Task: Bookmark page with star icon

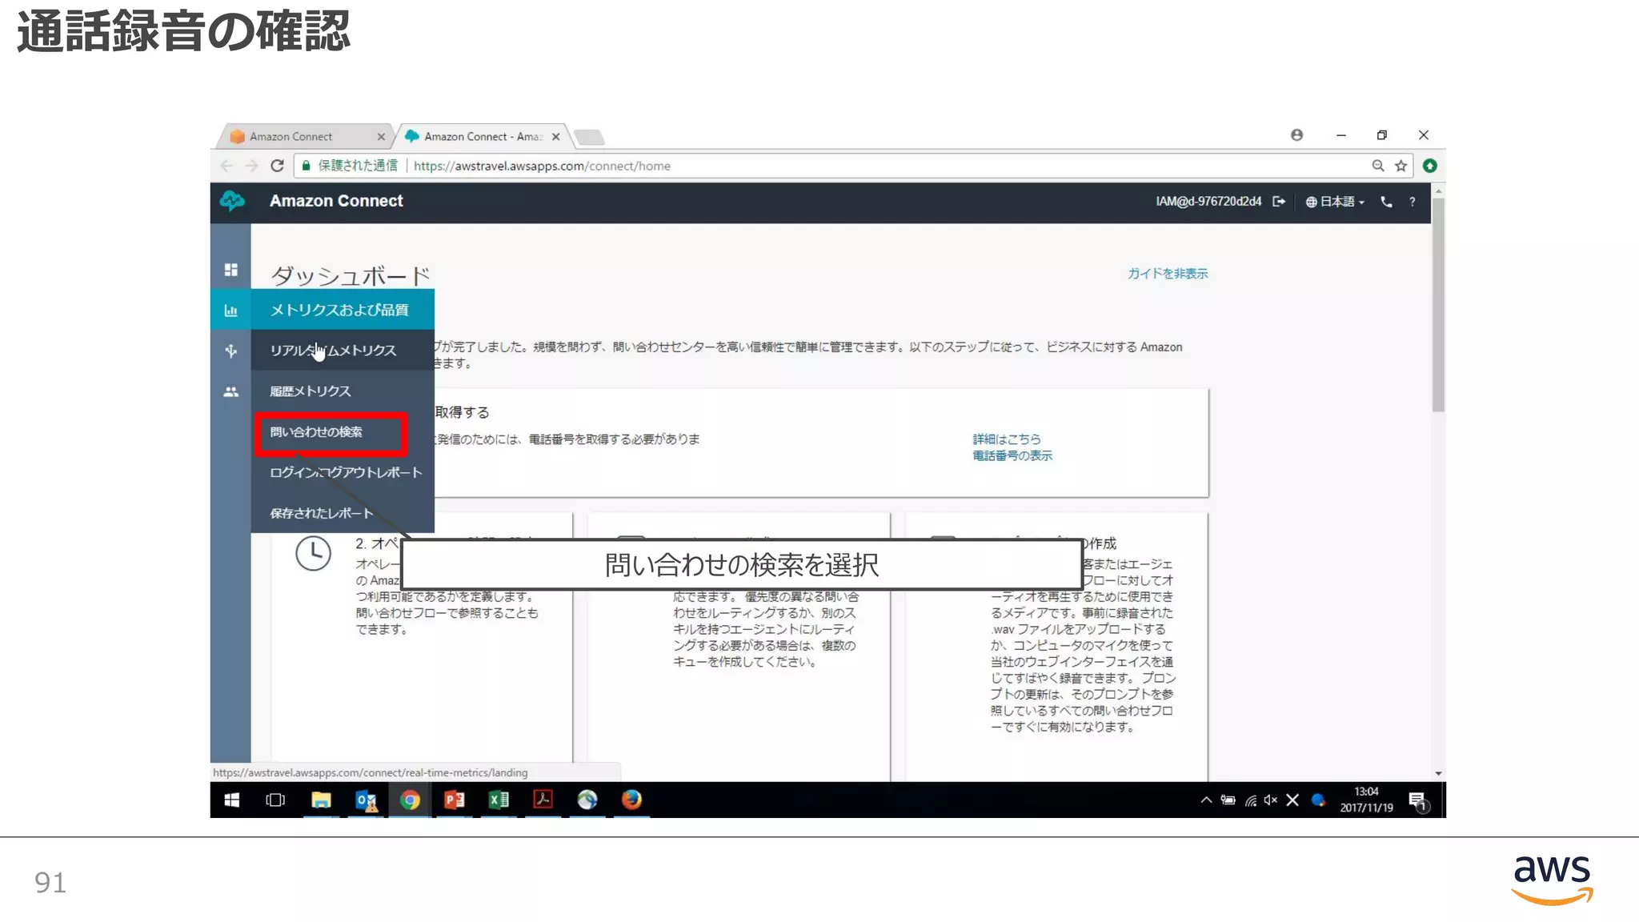Action: (1401, 166)
